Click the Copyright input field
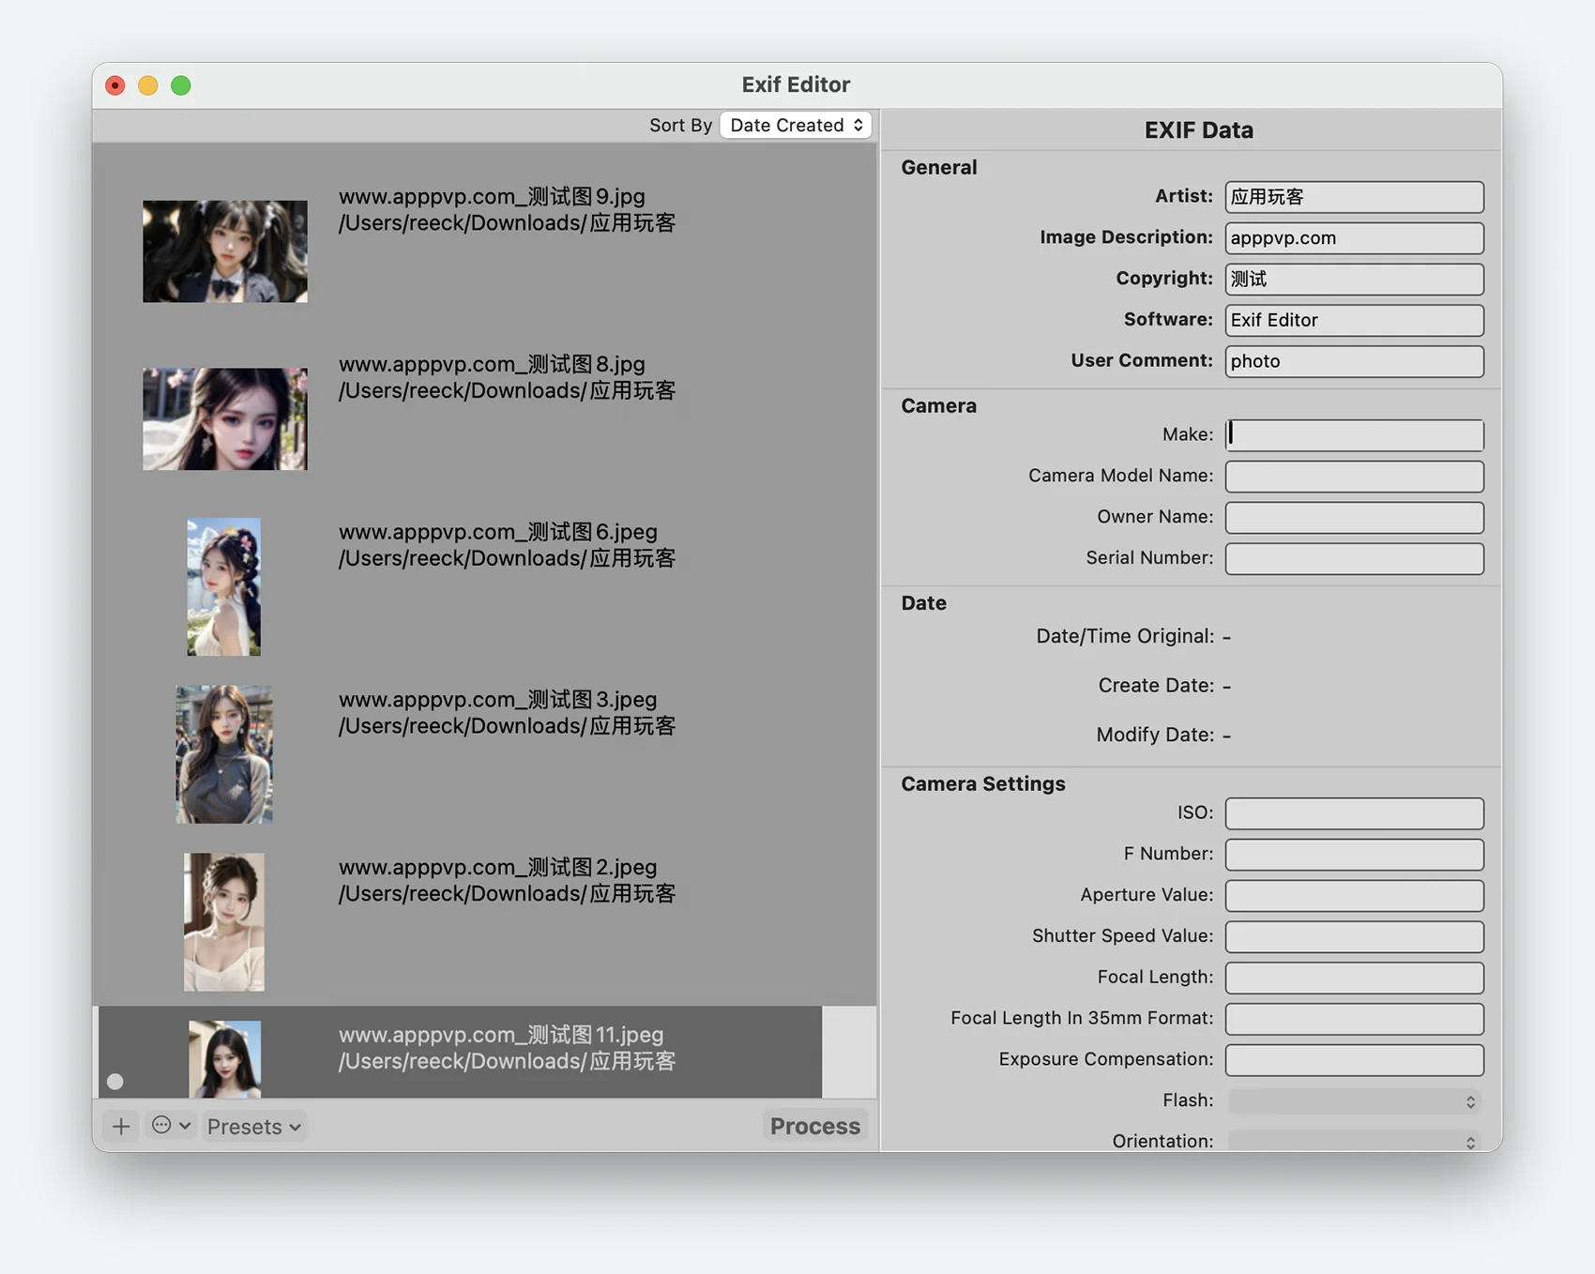 point(1354,280)
